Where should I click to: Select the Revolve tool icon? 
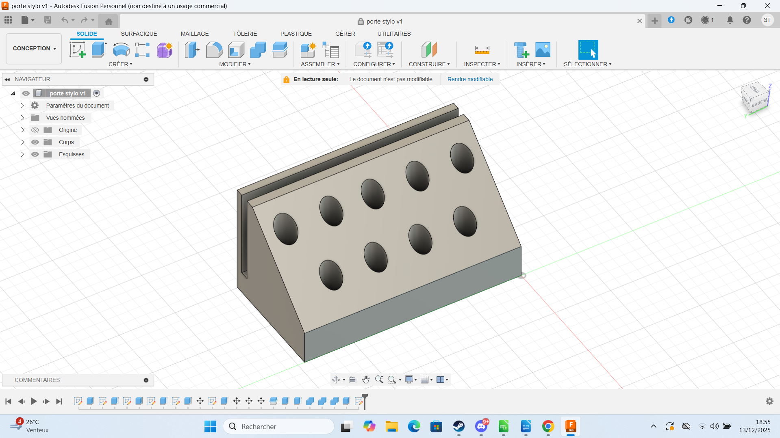121,50
